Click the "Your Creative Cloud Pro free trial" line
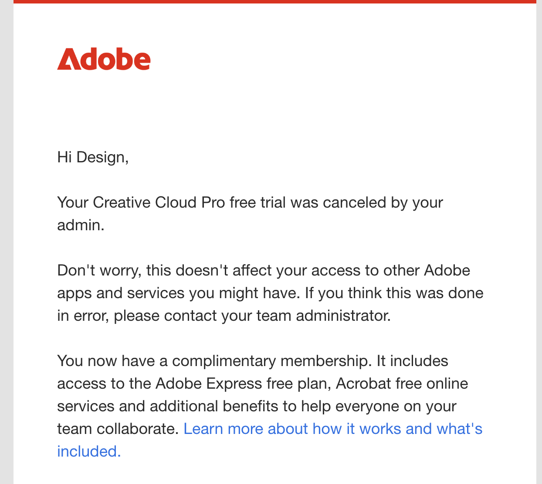542x484 pixels. click(250, 202)
